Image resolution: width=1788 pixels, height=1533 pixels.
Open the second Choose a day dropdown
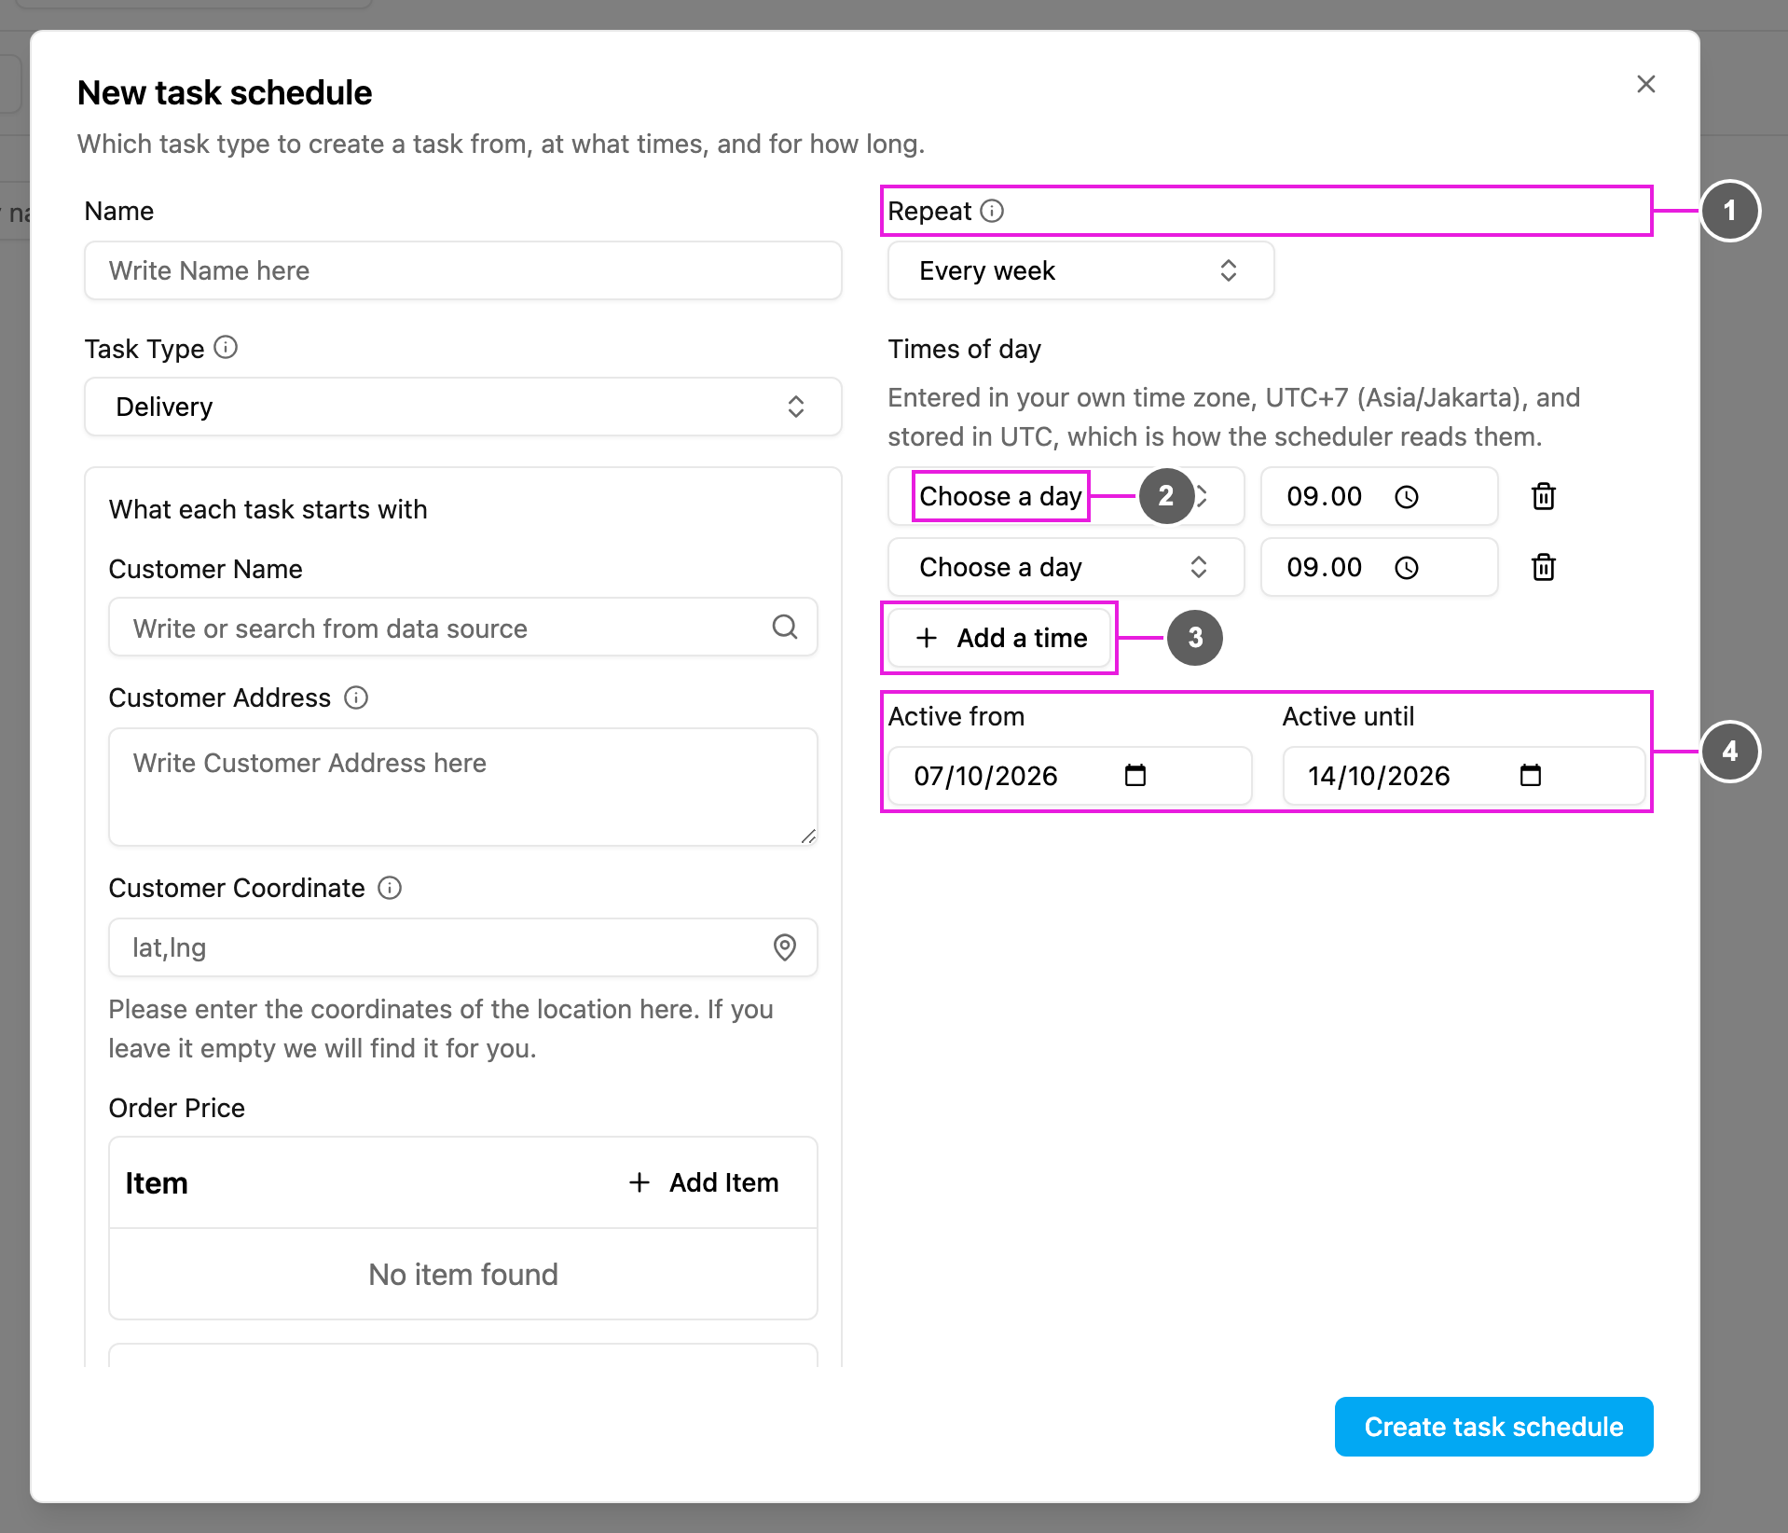coord(1066,567)
